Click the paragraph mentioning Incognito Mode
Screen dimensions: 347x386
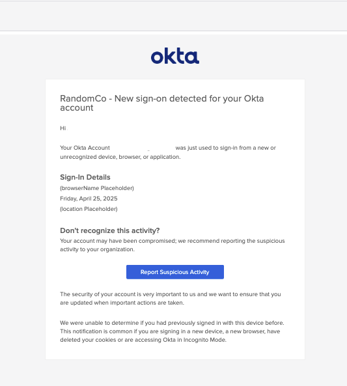point(172,331)
